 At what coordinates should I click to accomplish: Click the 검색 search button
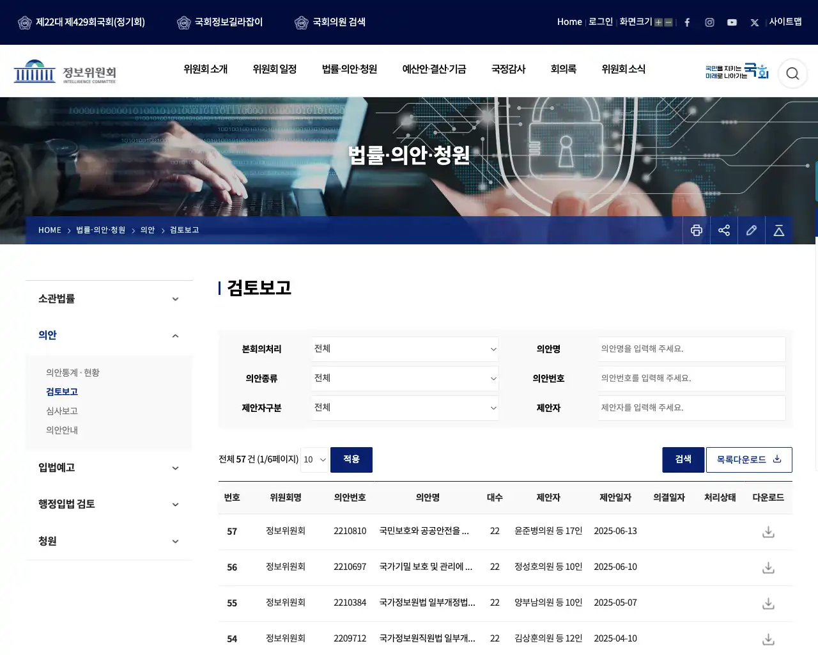(x=683, y=460)
